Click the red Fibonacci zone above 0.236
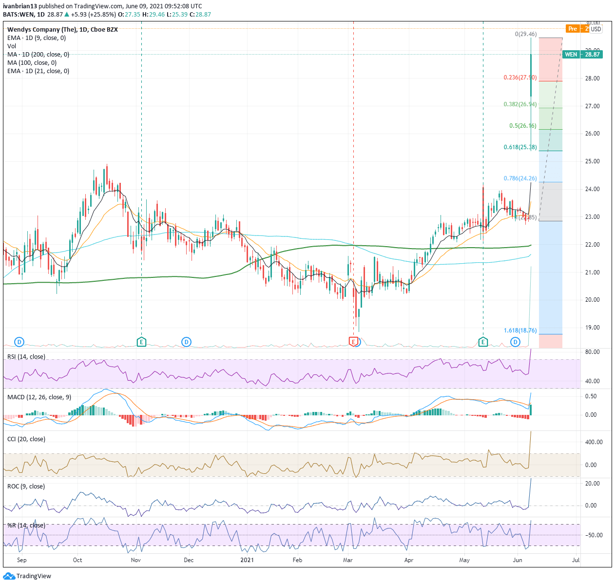This screenshot has width=615, height=585. coord(550,59)
